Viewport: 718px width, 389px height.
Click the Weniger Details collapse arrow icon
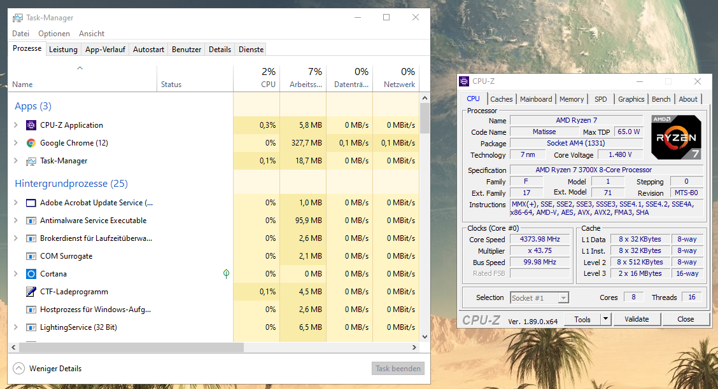coord(18,369)
